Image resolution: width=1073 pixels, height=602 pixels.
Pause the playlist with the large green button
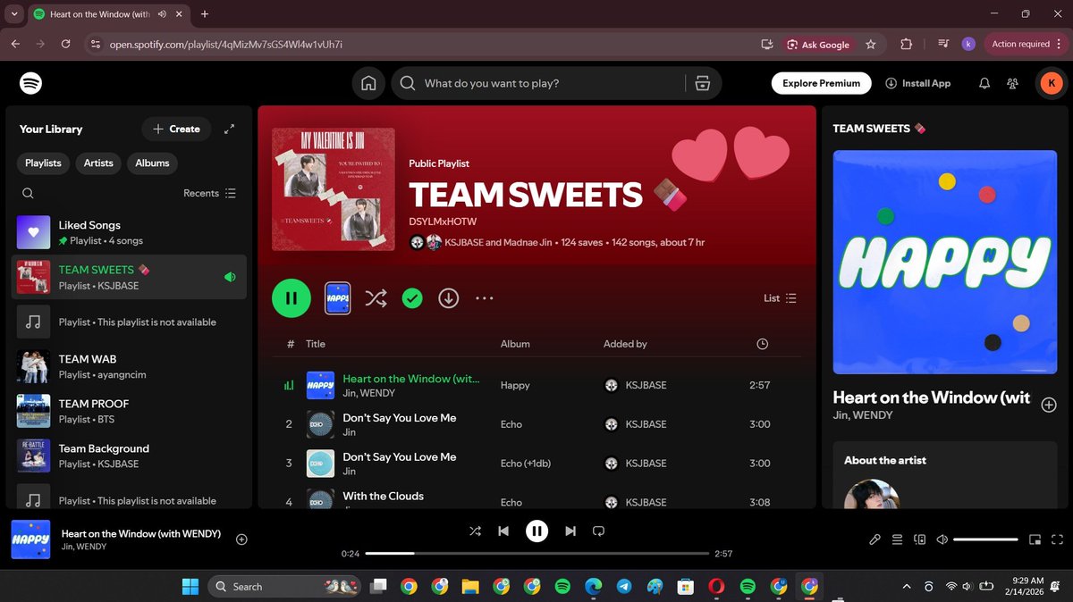click(291, 298)
